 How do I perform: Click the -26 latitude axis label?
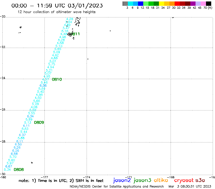tap(3, 110)
